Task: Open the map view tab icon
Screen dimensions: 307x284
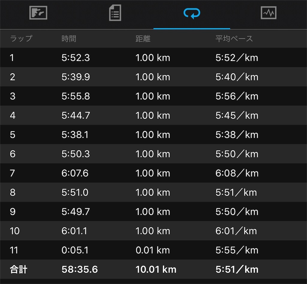Action: (x=38, y=13)
